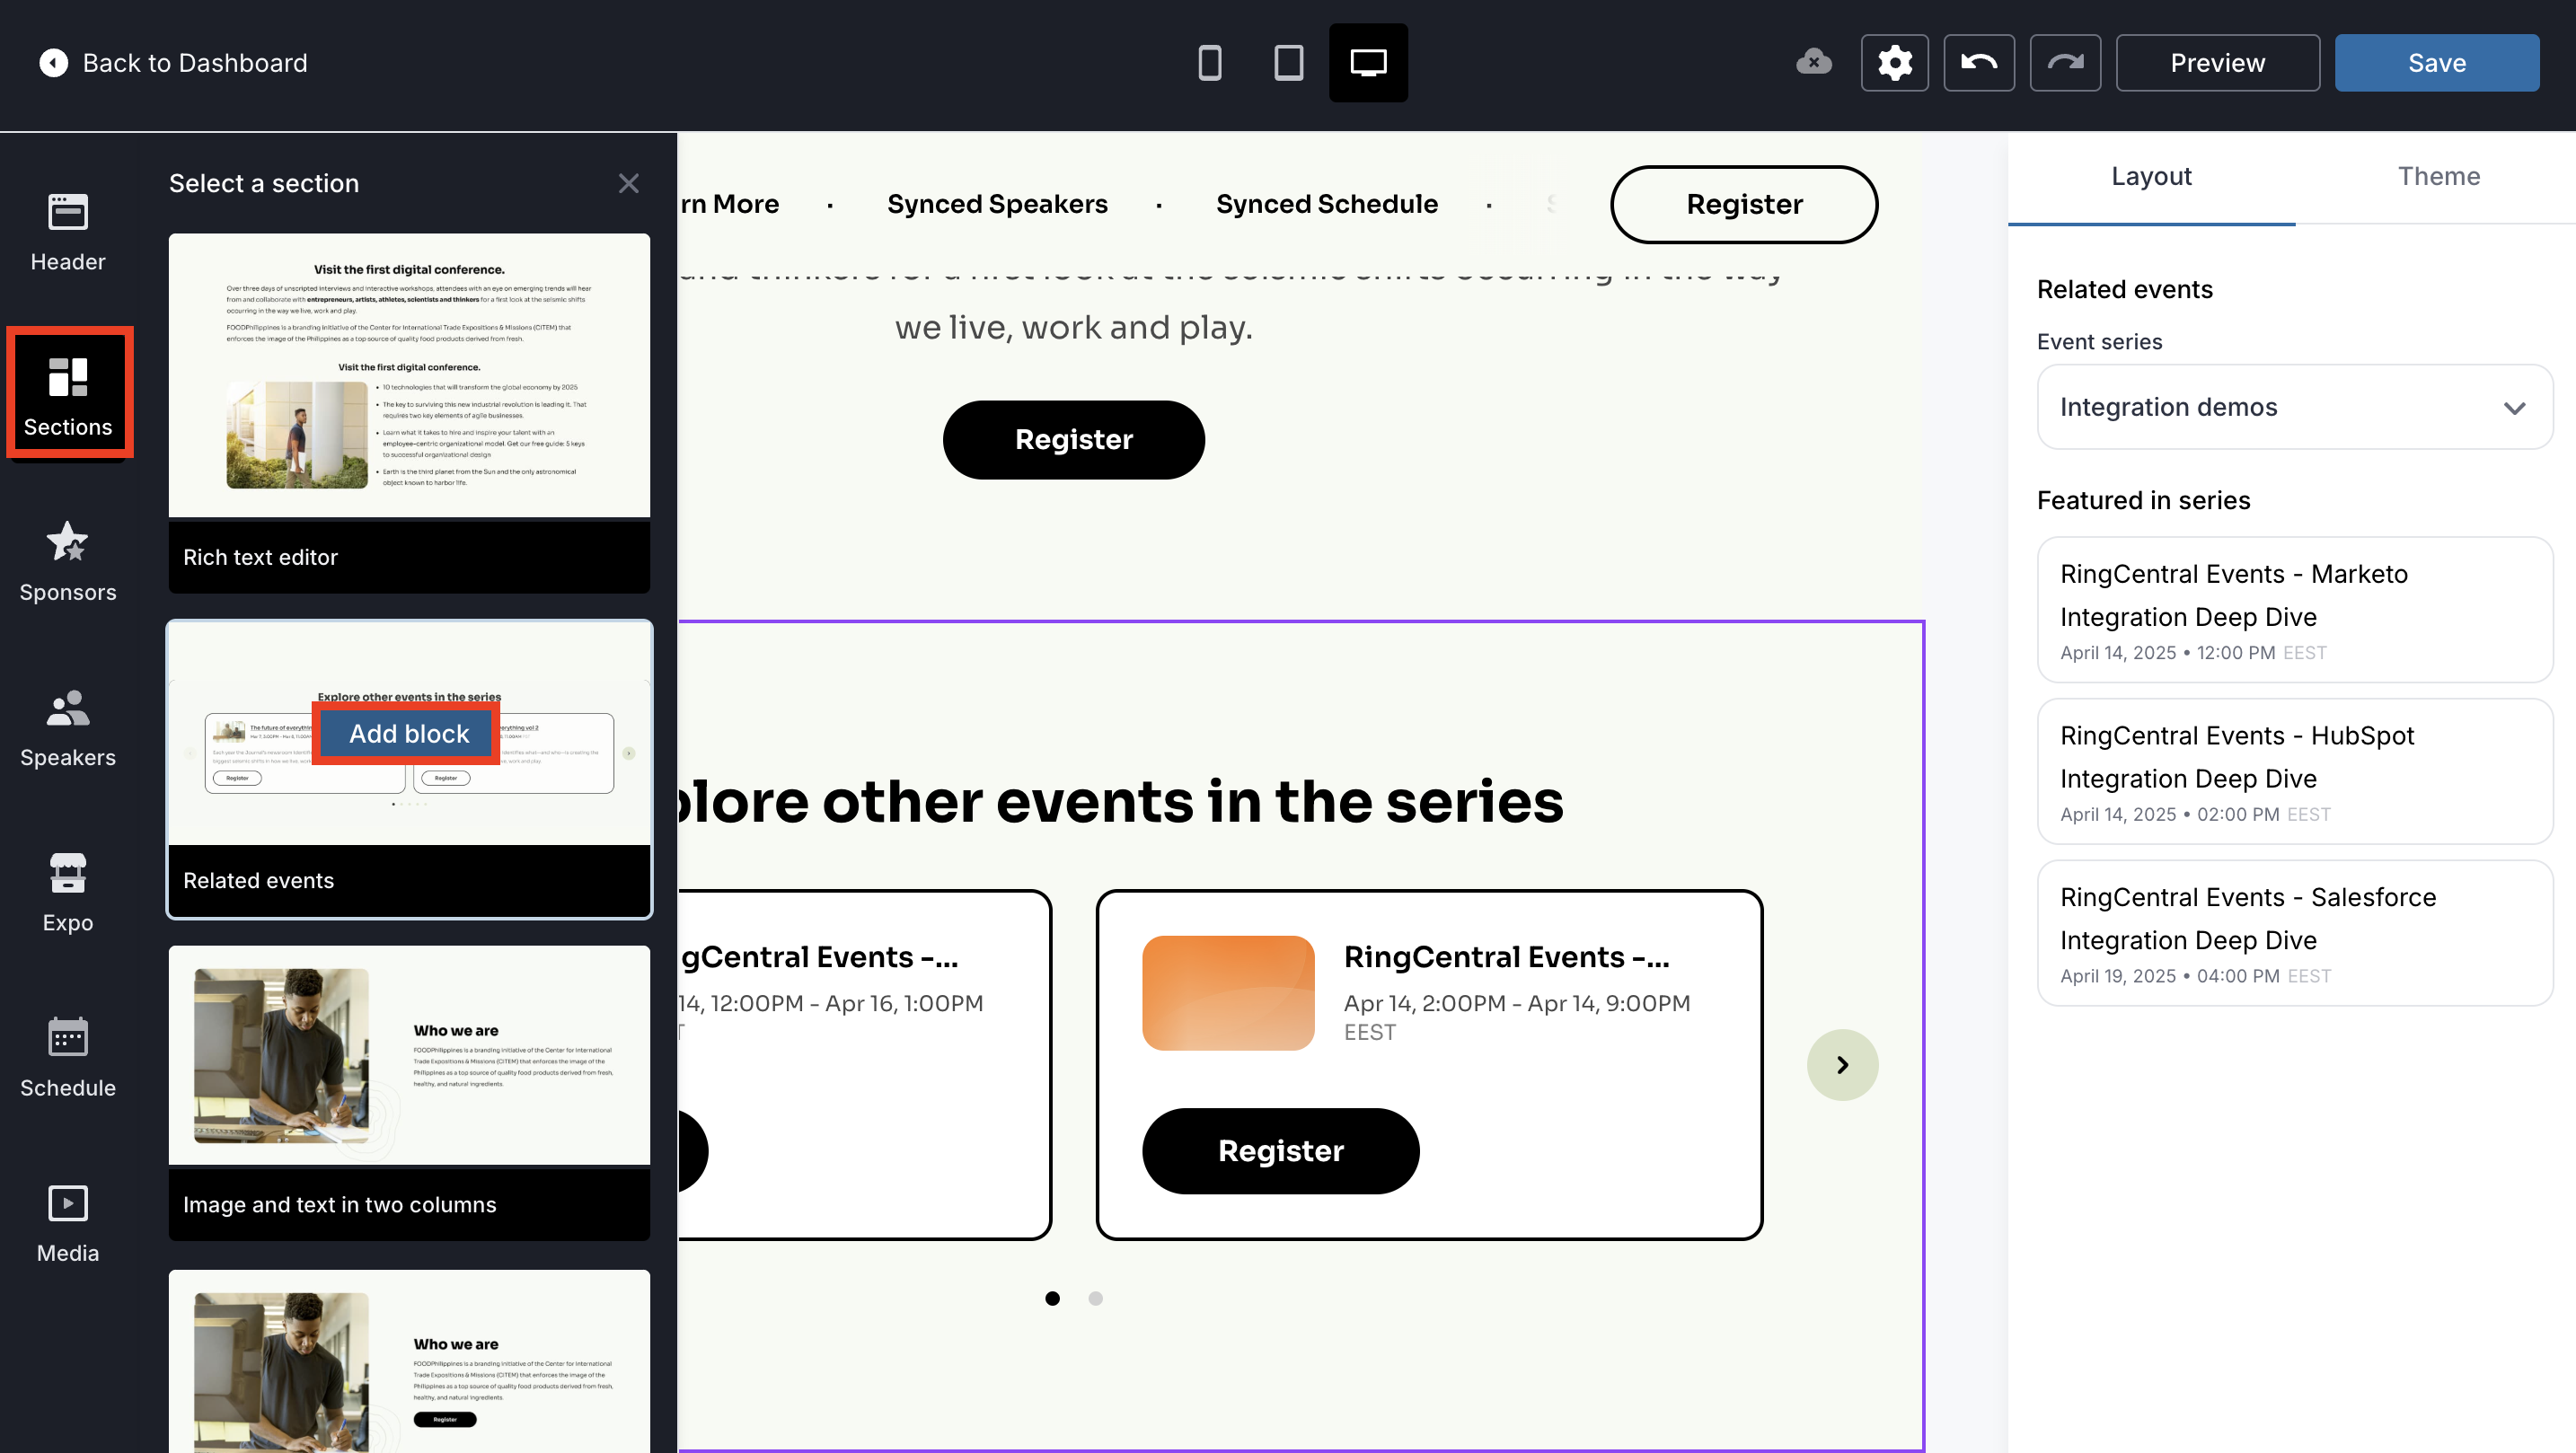Select the last Who we are section thumbnail
Screen dimensions: 2576x1453
(409, 1362)
